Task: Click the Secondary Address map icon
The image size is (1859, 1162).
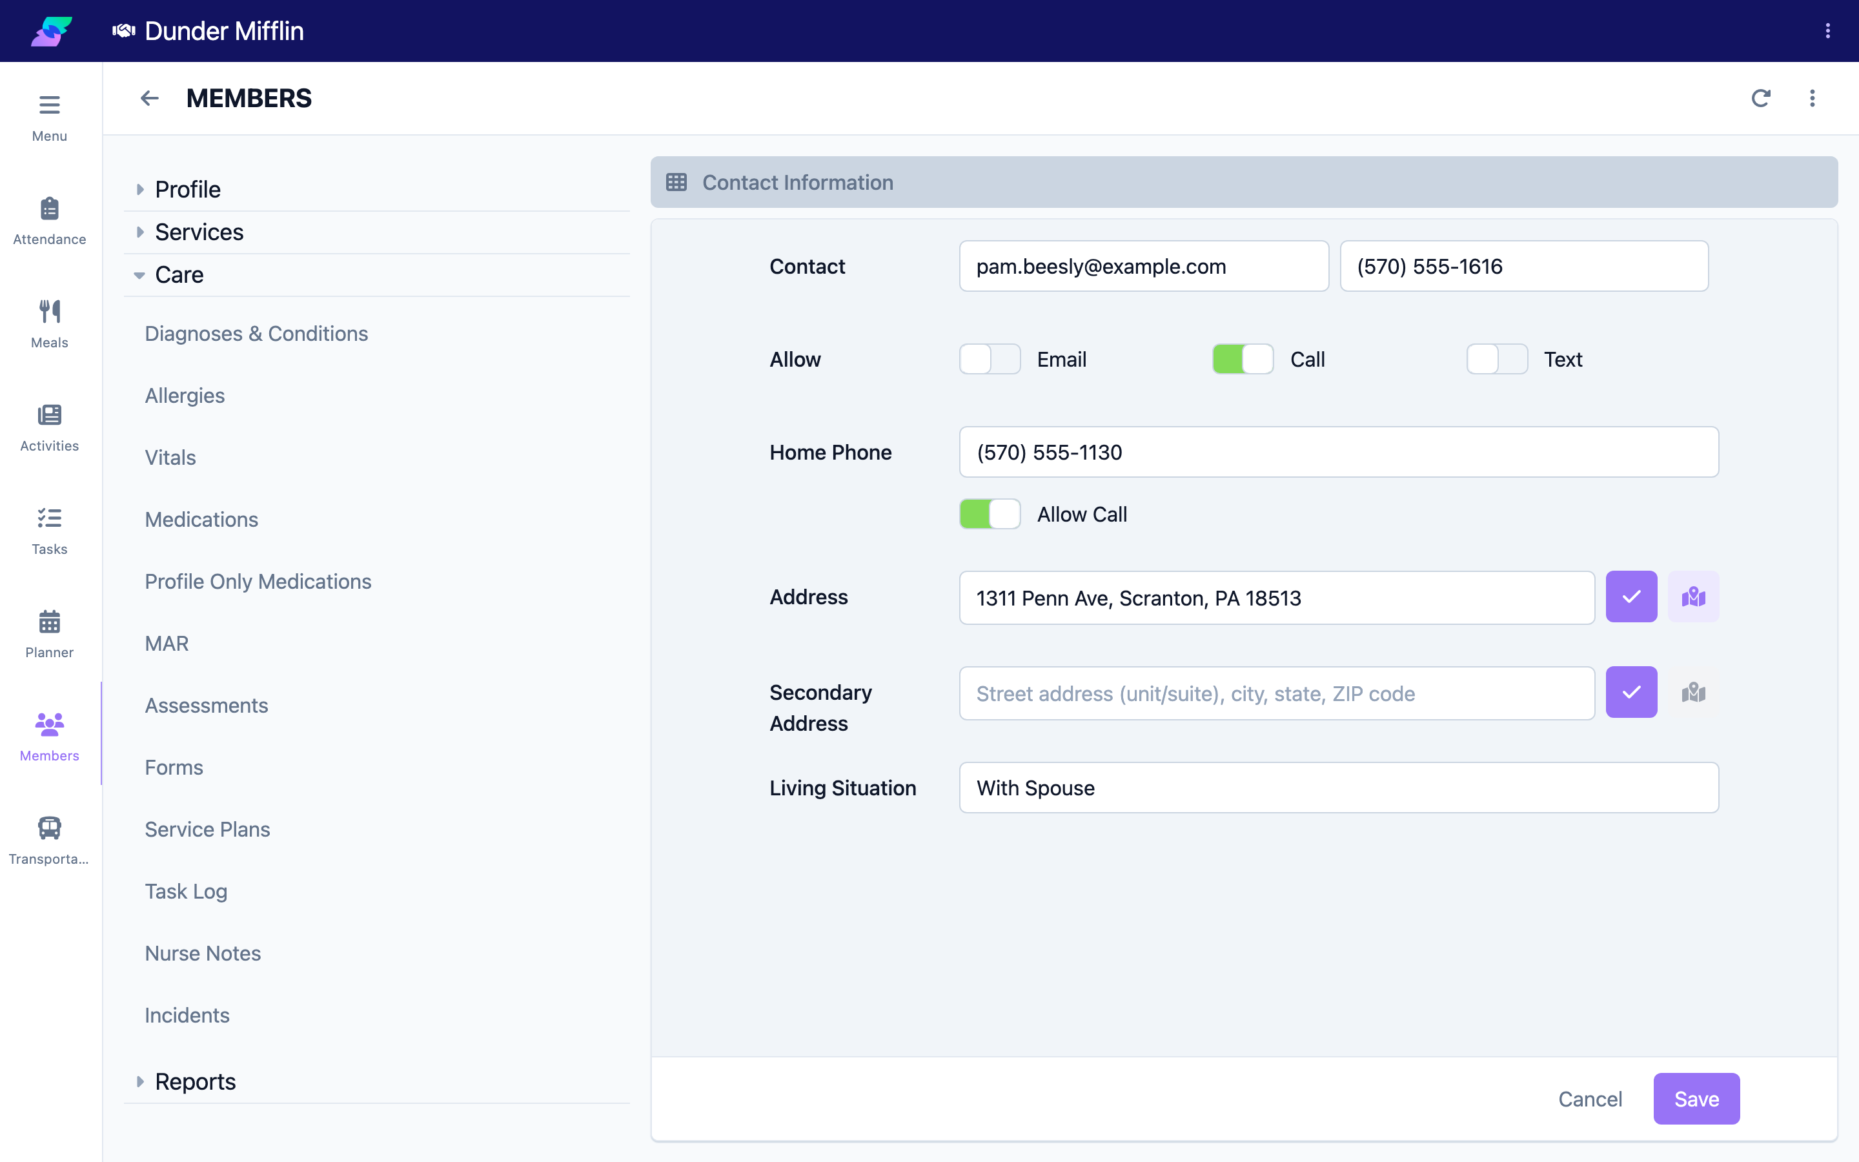Action: tap(1693, 693)
